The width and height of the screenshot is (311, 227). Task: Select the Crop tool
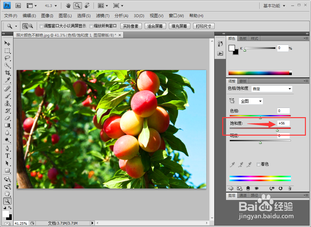tap(7, 73)
